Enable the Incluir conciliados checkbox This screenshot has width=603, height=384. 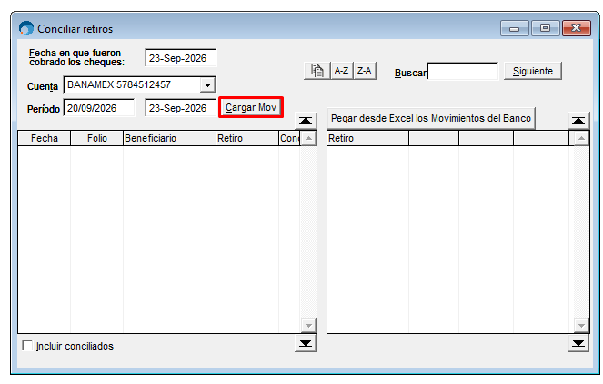click(x=27, y=346)
